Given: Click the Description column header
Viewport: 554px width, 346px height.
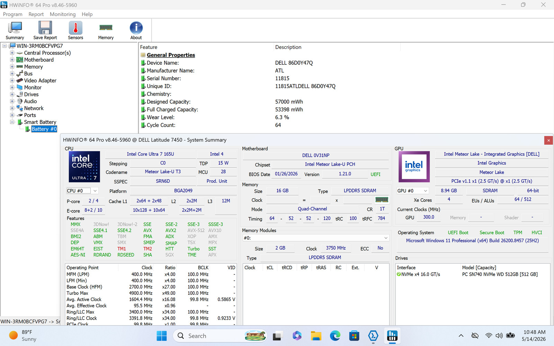Looking at the screenshot, I should [x=288, y=47].
